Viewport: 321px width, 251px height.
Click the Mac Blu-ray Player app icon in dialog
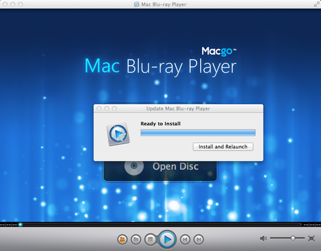tap(118, 135)
